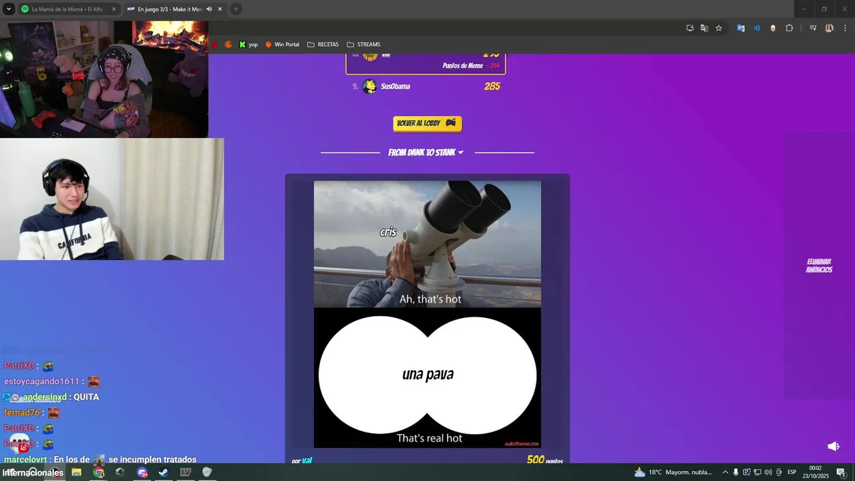Open the yop bookmark
Viewport: 855px width, 481px height.
248,45
